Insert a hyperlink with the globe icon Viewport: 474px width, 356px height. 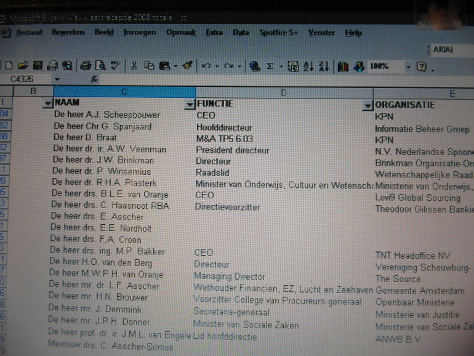click(x=255, y=67)
